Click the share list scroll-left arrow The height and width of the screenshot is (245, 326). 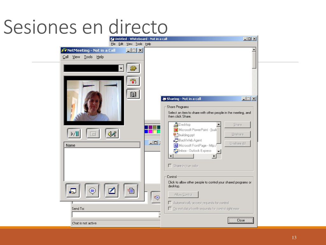click(171, 156)
